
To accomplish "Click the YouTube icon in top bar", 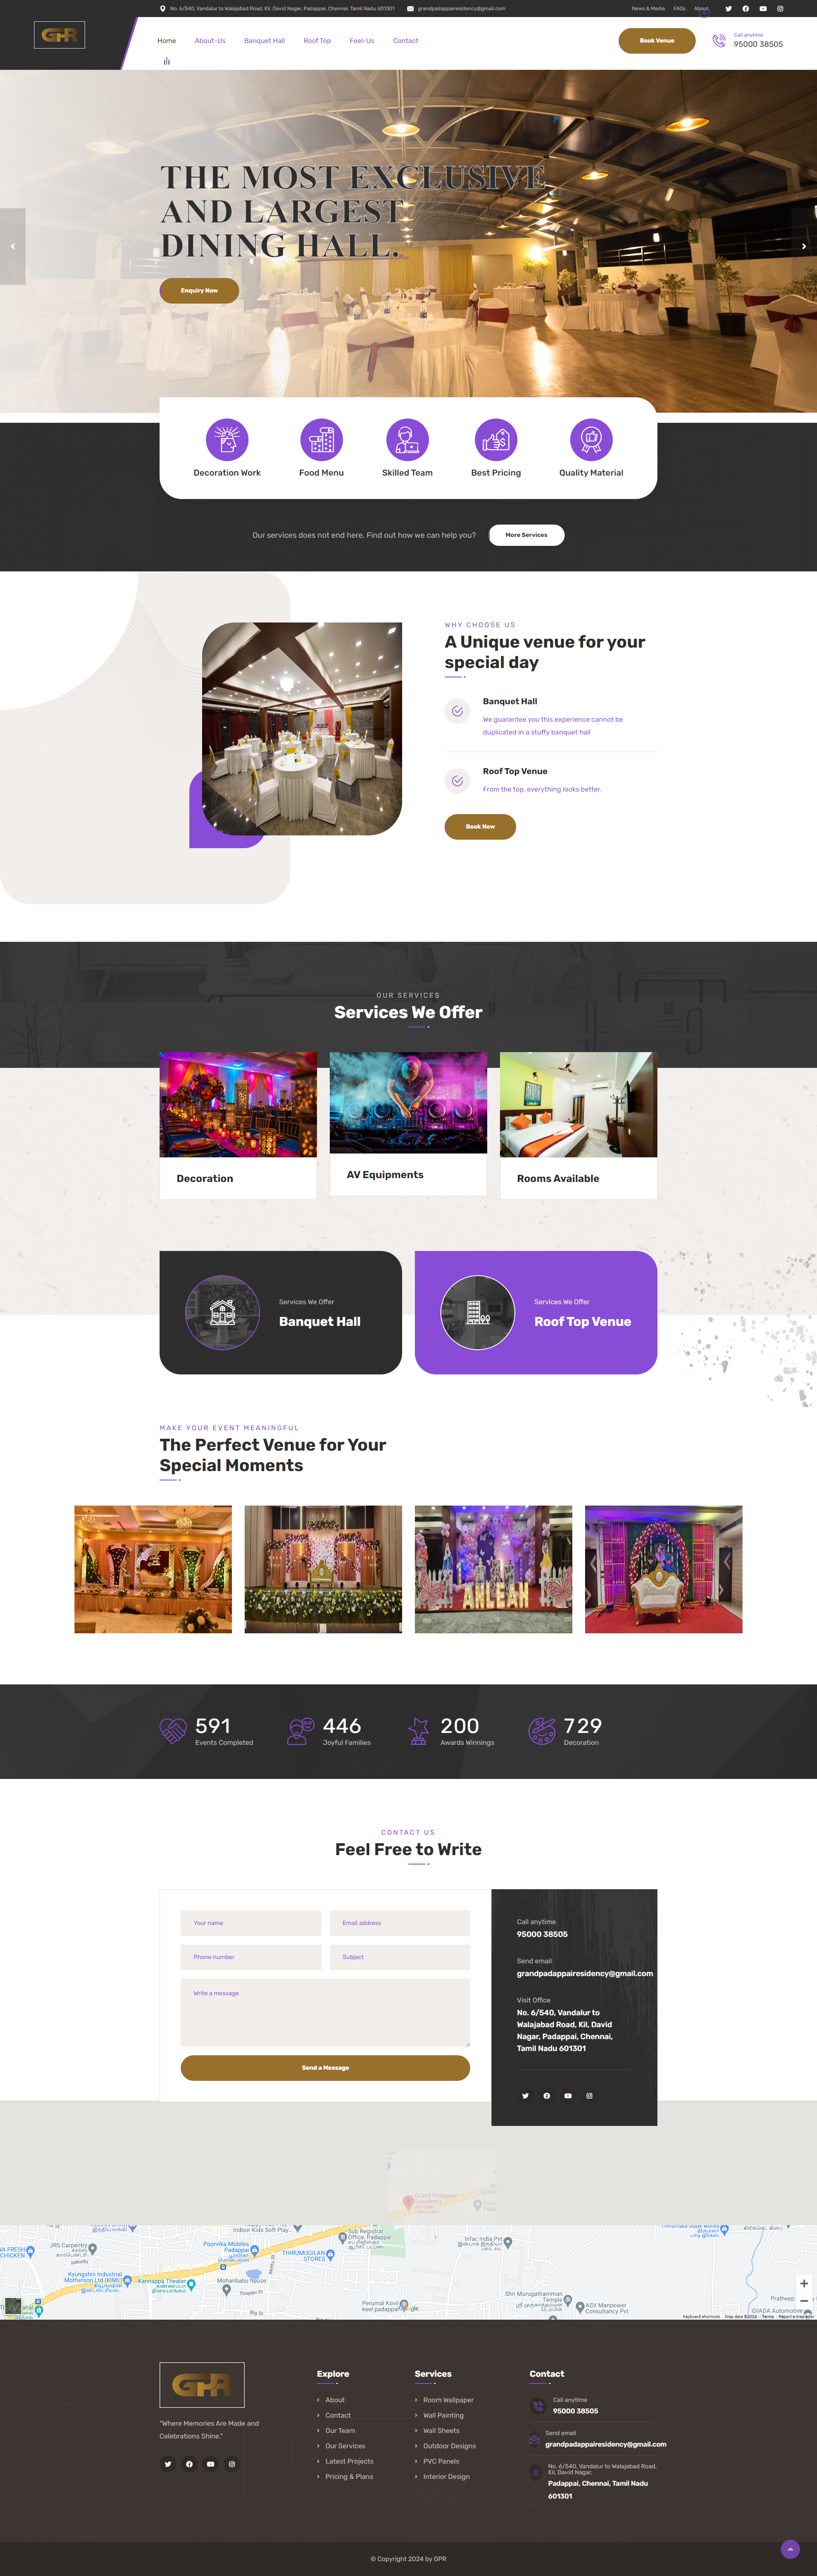I will point(763,8).
